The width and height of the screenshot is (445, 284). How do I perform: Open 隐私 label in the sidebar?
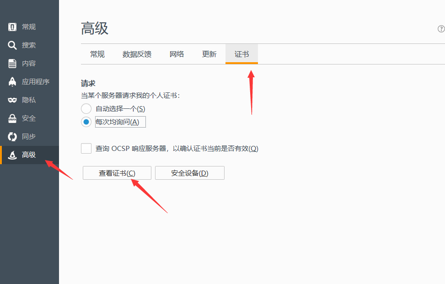tap(29, 100)
